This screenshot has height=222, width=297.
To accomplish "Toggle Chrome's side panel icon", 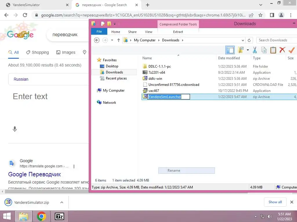I will (x=272, y=15).
